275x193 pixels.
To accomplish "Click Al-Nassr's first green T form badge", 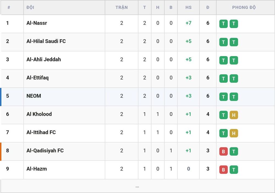I will pos(223,24).
